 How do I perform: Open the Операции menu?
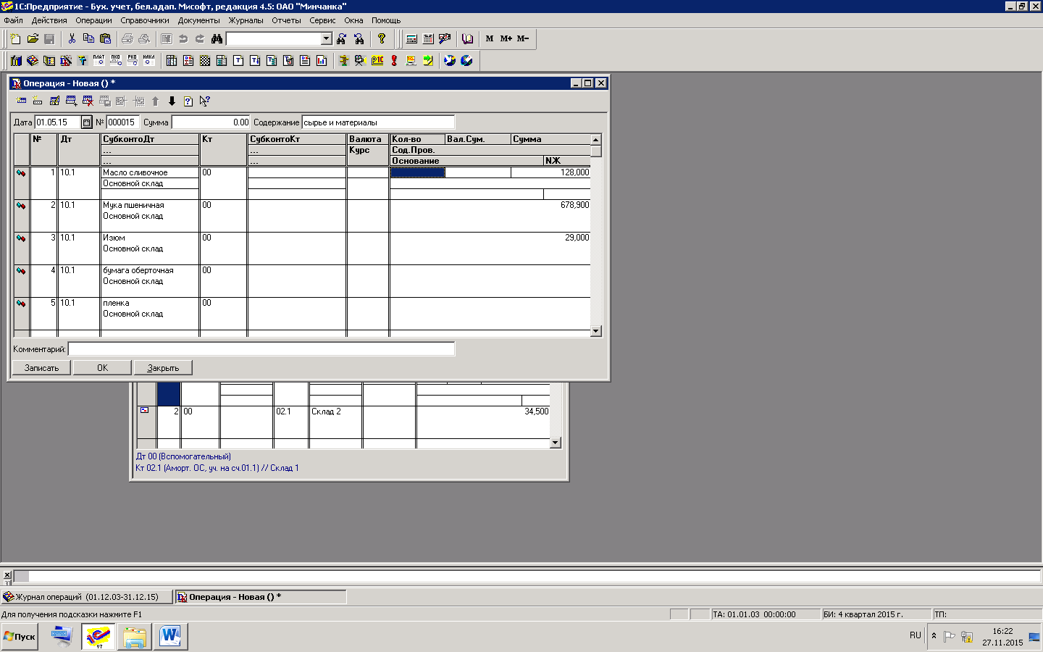pyautogui.click(x=94, y=20)
